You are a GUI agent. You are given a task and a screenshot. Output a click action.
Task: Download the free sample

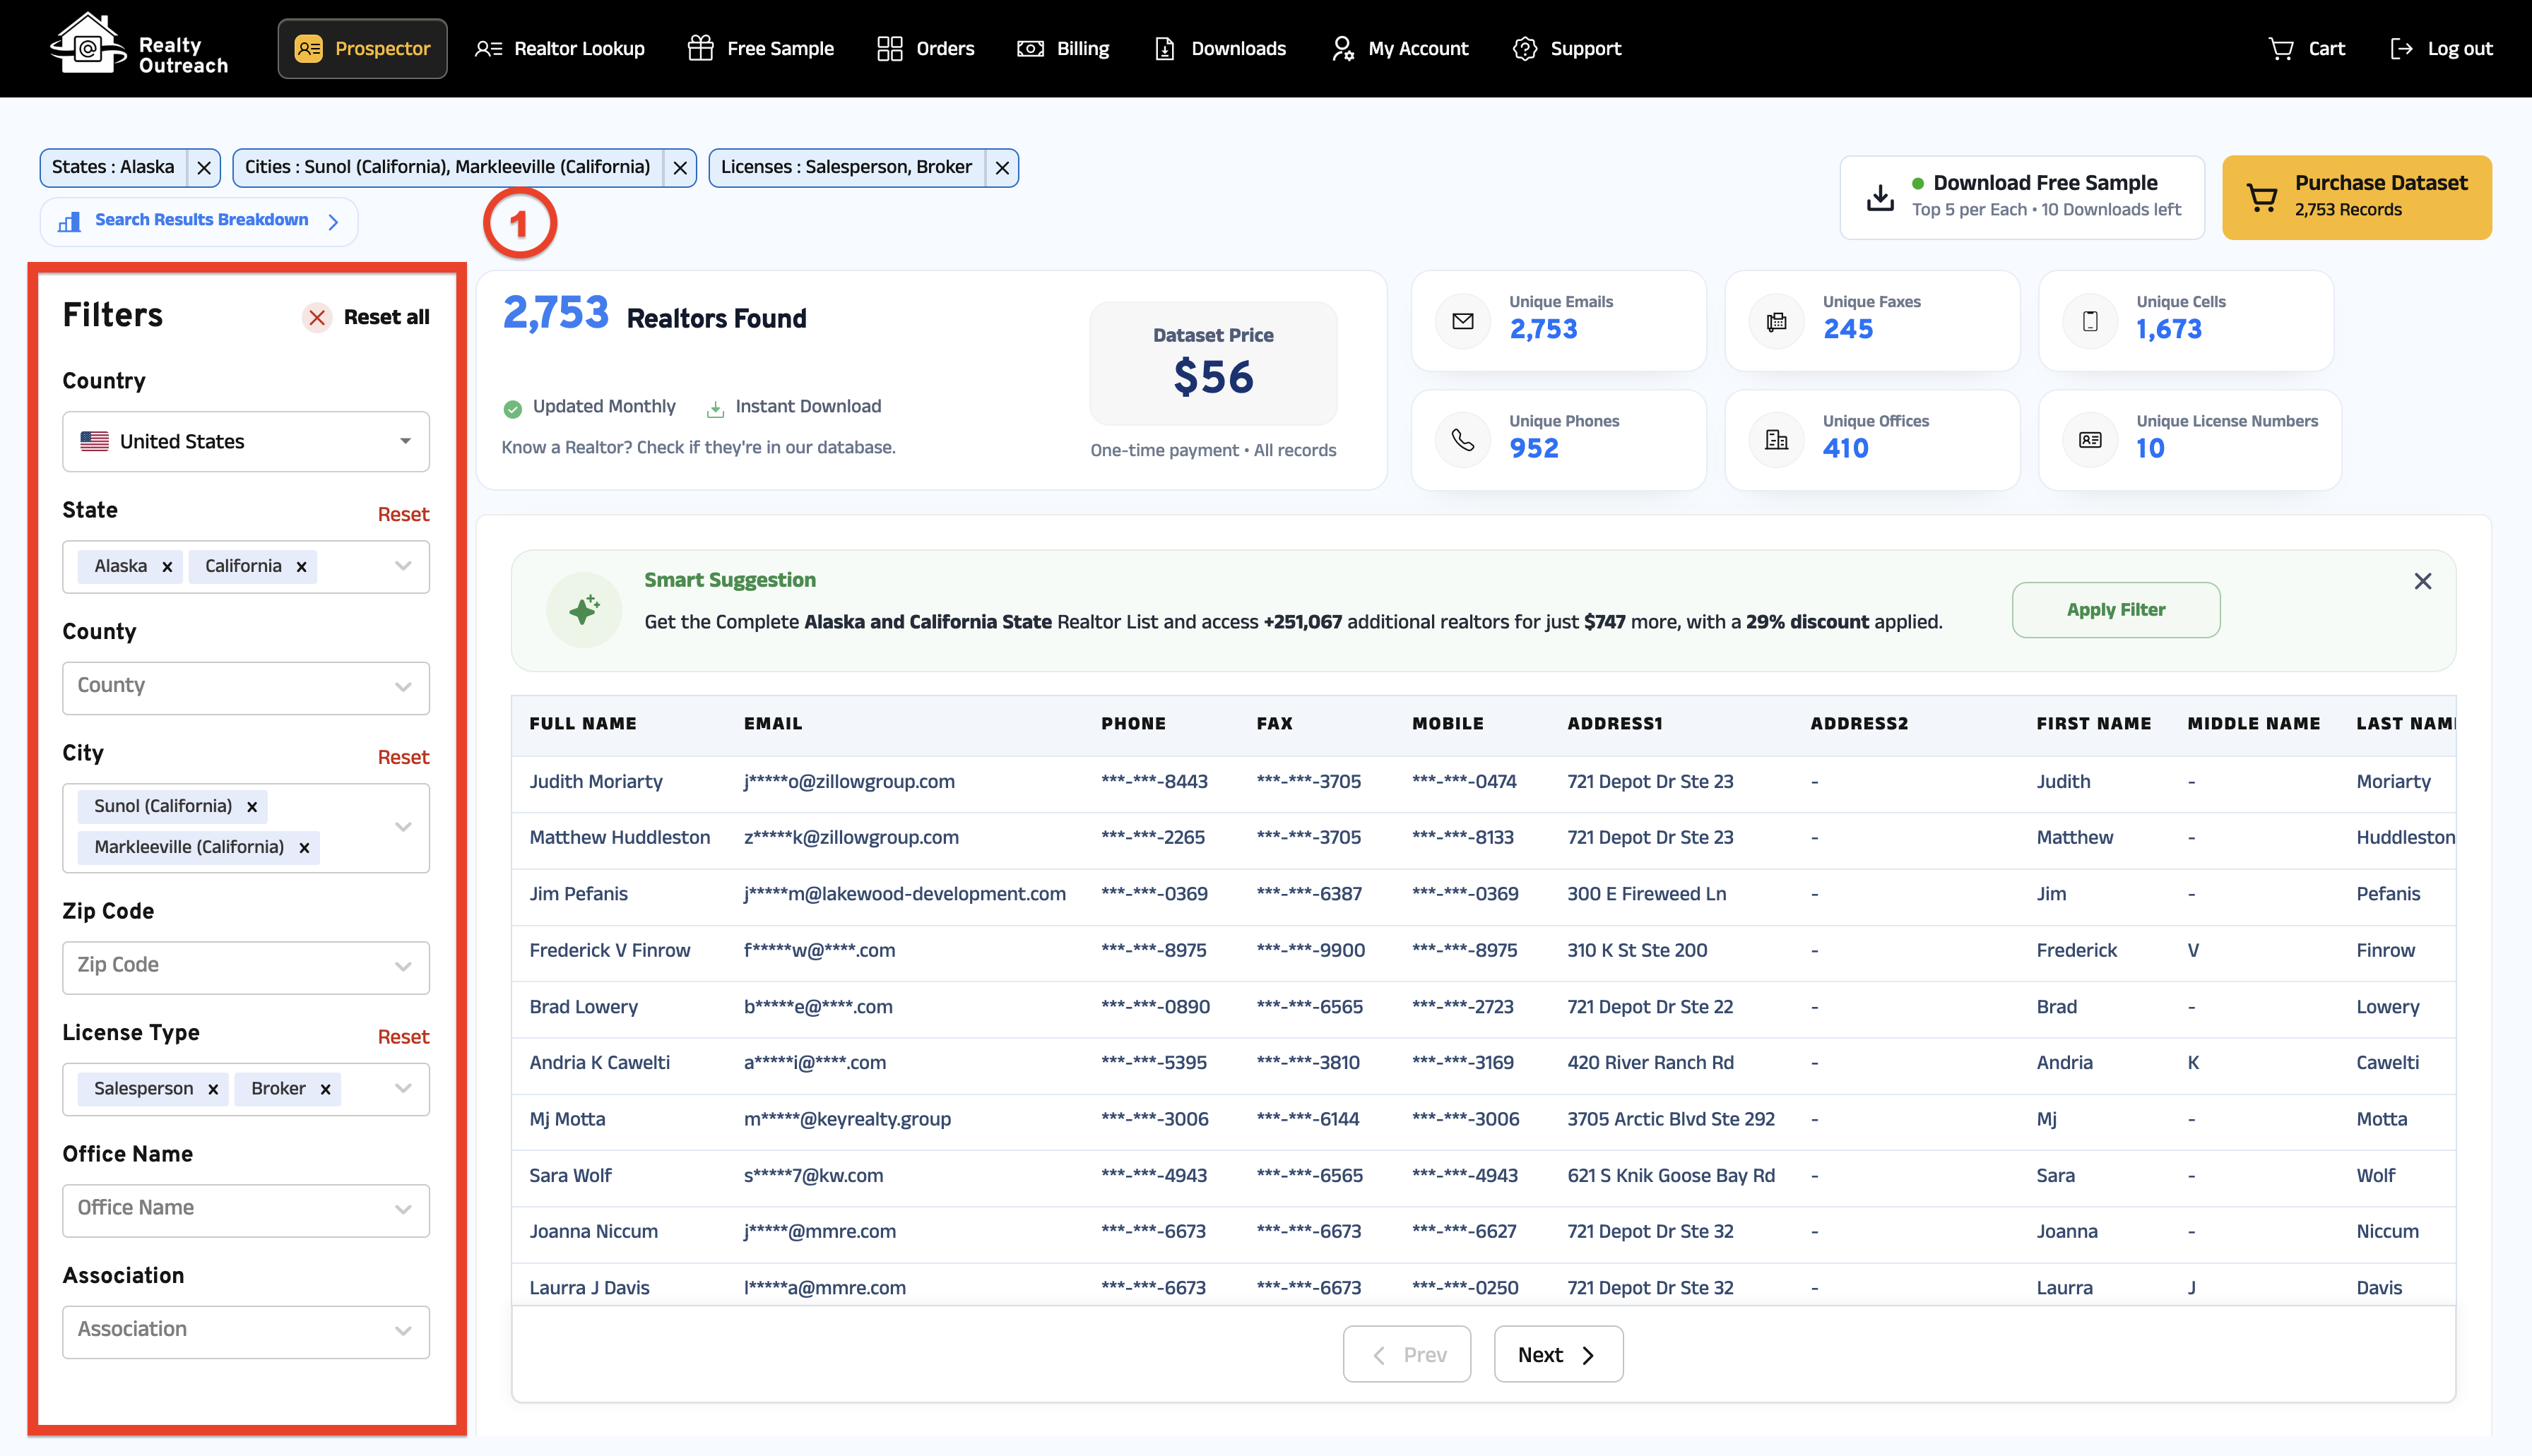2022,196
